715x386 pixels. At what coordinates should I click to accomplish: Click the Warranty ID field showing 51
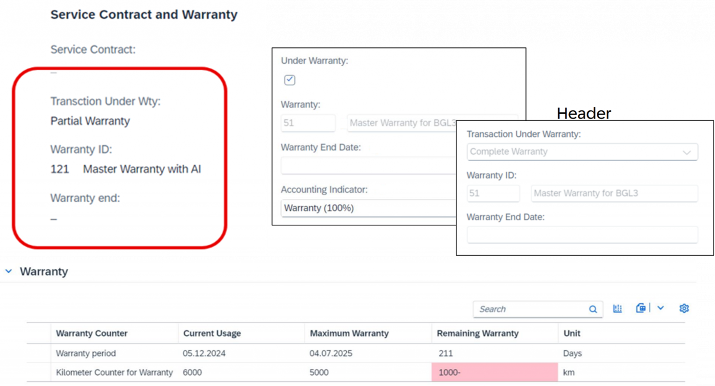point(493,193)
